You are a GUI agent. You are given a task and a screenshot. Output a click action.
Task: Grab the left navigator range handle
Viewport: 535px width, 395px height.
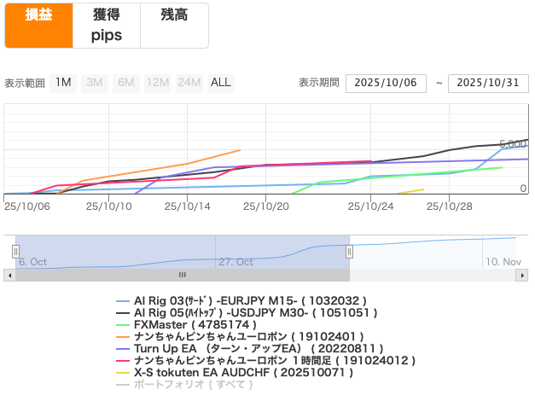click(15, 251)
